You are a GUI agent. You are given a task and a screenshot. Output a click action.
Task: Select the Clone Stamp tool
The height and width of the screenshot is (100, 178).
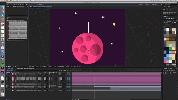[26, 4]
